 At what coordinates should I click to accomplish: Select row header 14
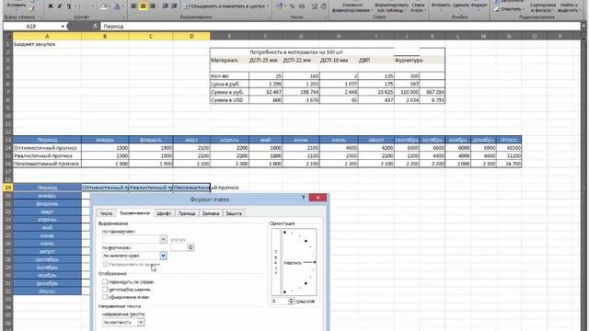[x=8, y=147]
